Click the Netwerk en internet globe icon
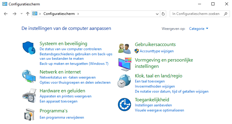 tap(29, 76)
